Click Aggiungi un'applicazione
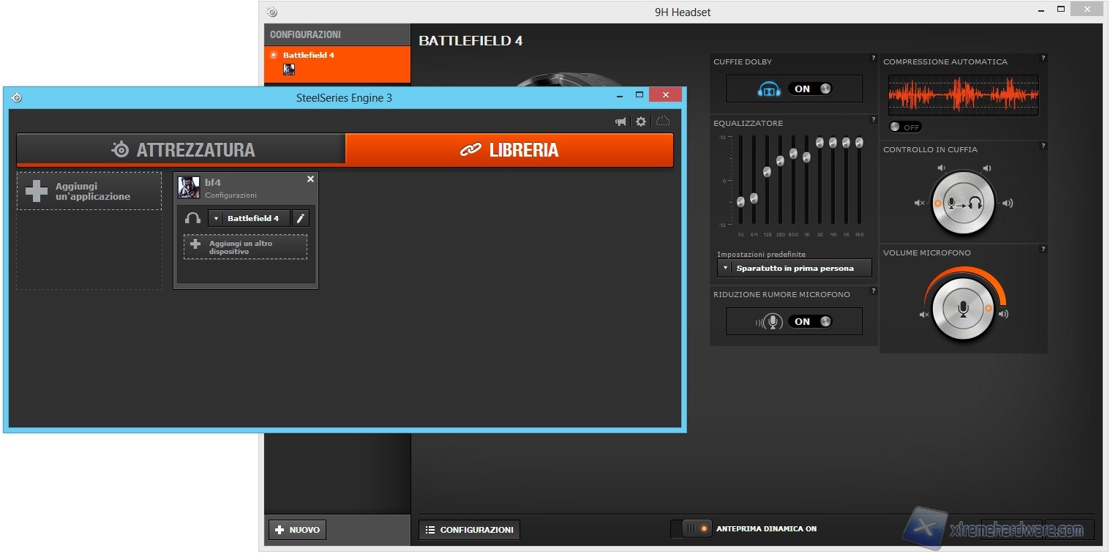The image size is (1110, 554). click(x=89, y=192)
